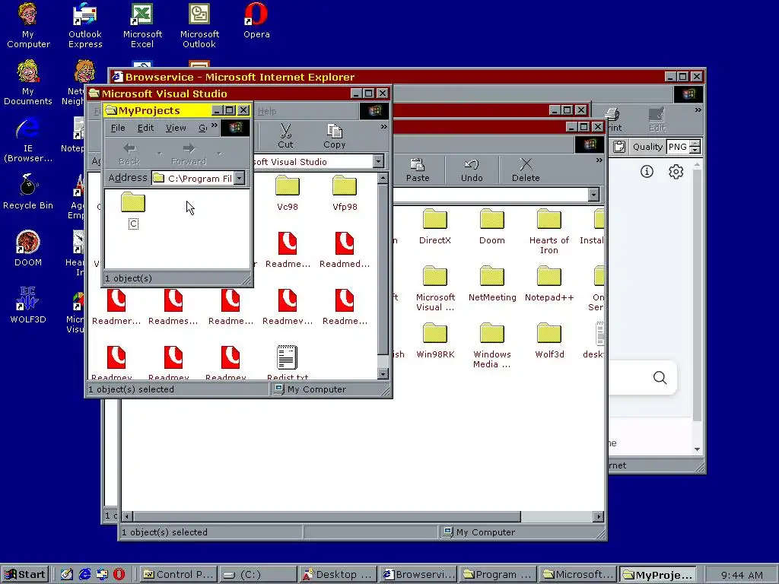This screenshot has height=584, width=779.
Task: Open My Documents desktop icon
Action: tap(28, 82)
